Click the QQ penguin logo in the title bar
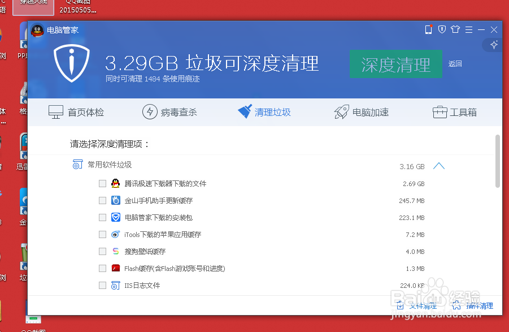Screen dimensions: 509x332 [x=37, y=31]
